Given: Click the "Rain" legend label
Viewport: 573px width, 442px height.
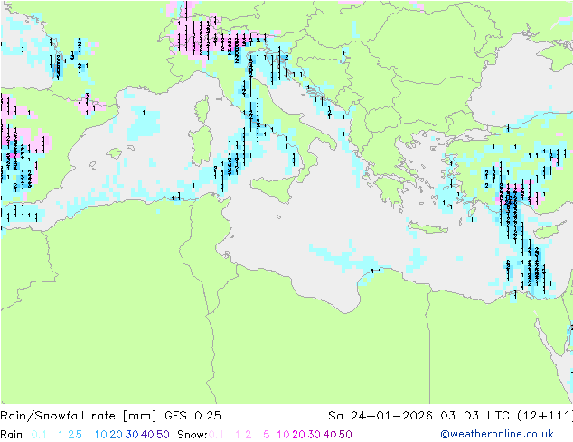Looking at the screenshot, I should point(12,435).
